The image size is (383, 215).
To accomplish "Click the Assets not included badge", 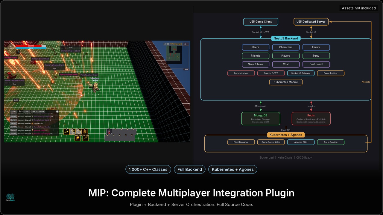I will pyautogui.click(x=359, y=8).
